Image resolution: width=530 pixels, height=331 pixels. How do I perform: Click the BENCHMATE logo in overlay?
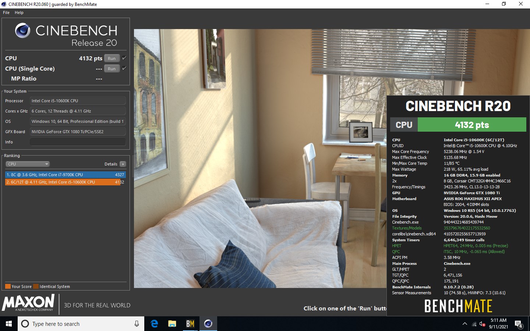tap(458, 306)
